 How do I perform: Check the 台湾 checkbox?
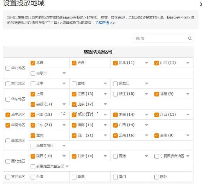point(33,177)
